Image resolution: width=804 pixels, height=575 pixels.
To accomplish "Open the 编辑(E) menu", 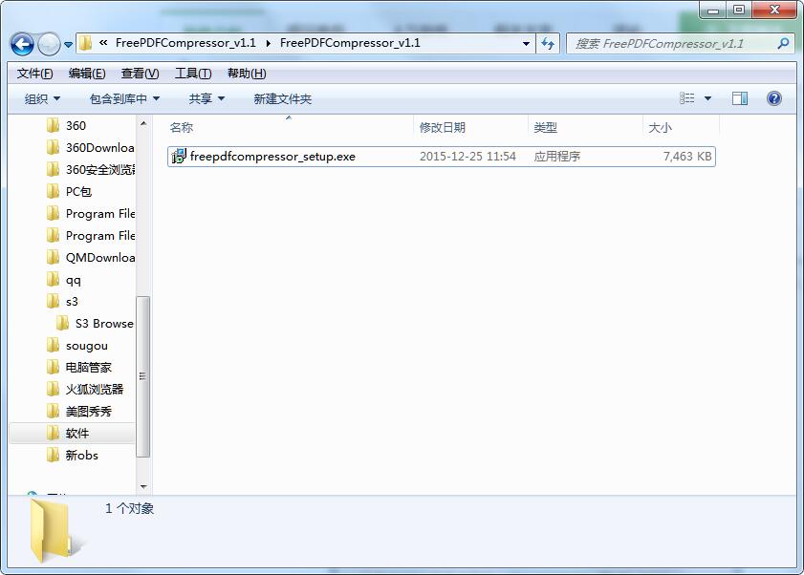I will (x=87, y=74).
